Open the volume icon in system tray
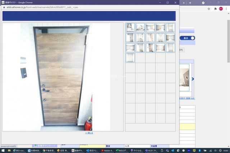The image size is (230, 153). click(x=216, y=150)
